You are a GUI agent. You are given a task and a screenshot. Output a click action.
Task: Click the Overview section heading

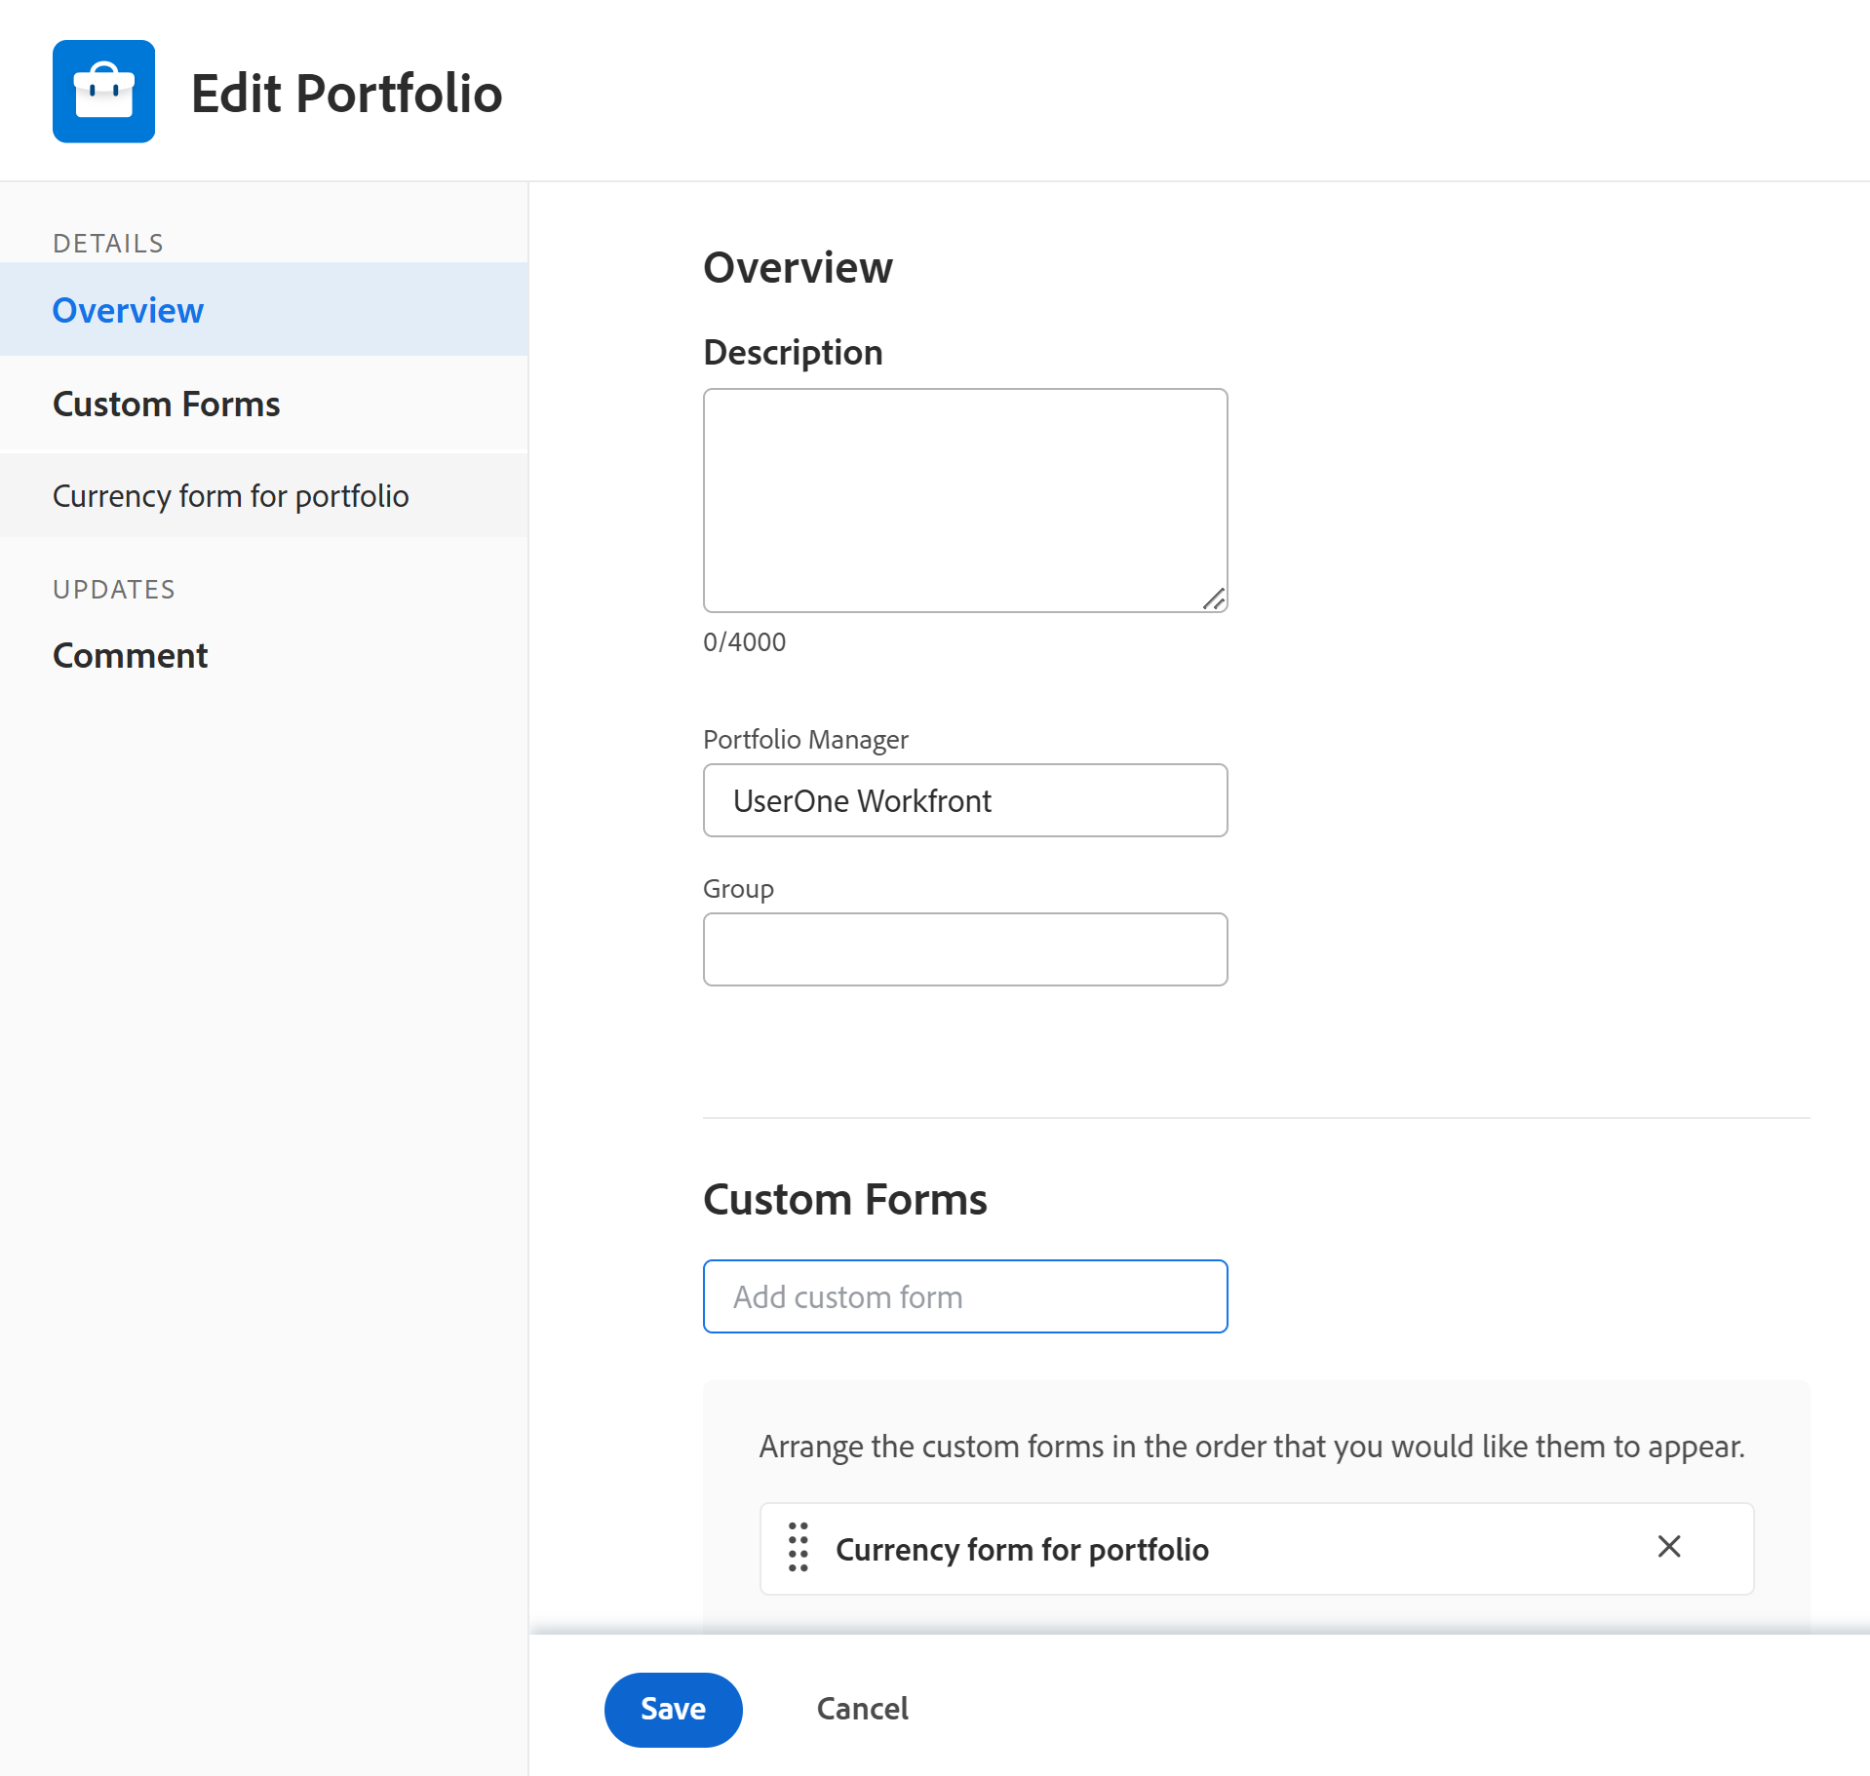798,267
